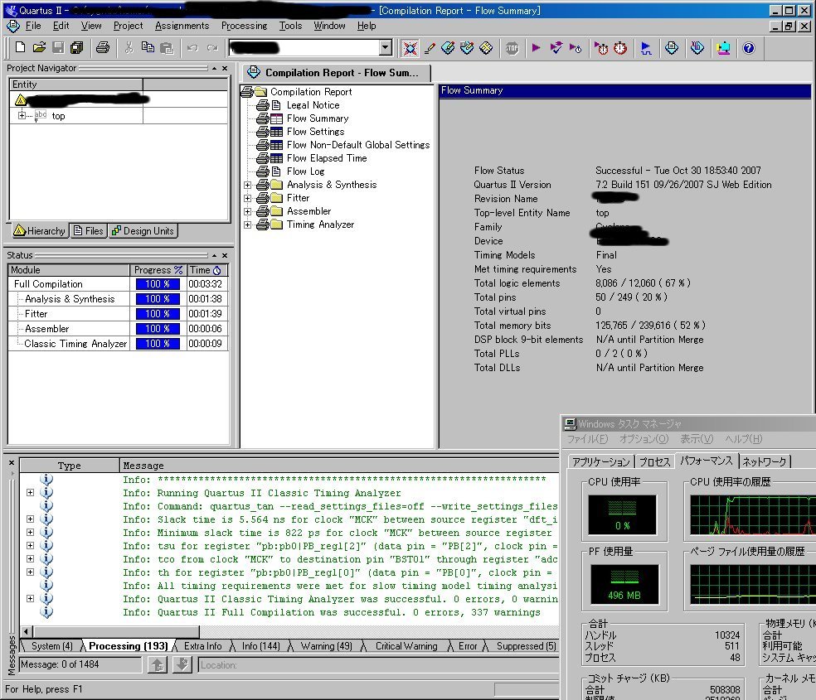The width and height of the screenshot is (816, 700).
Task: Click the Full Compilation 100% progress bar
Action: (x=158, y=284)
